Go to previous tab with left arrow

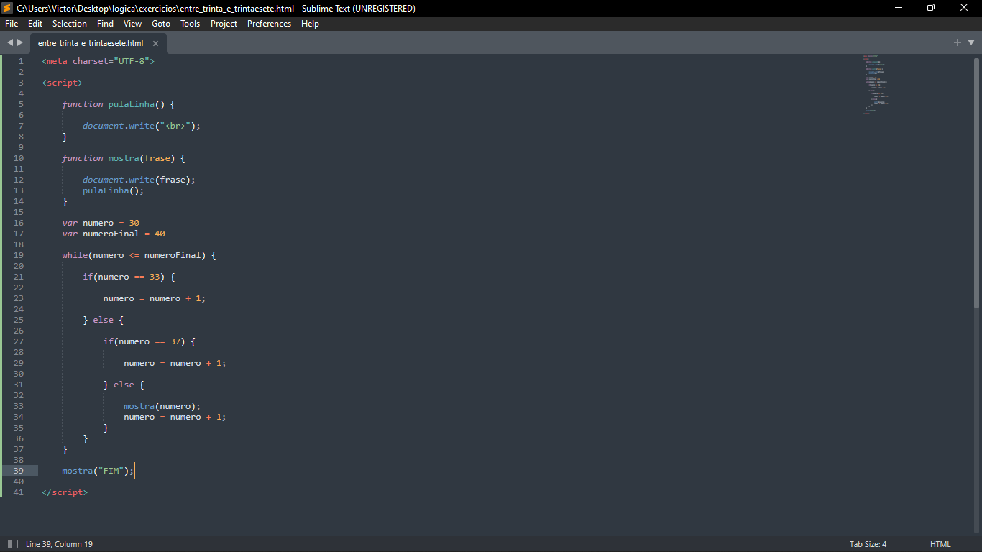10,42
